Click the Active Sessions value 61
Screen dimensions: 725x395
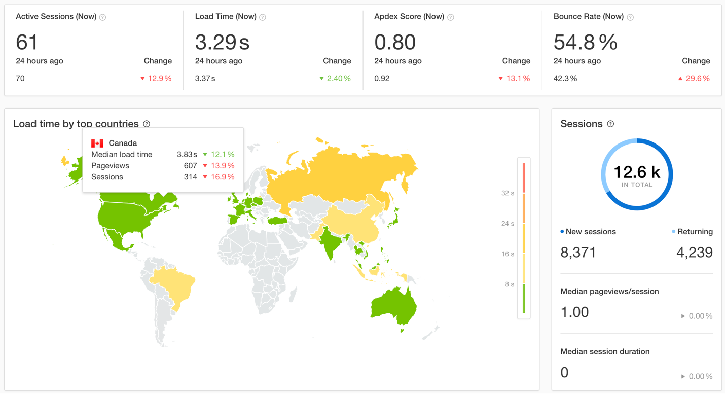(27, 42)
